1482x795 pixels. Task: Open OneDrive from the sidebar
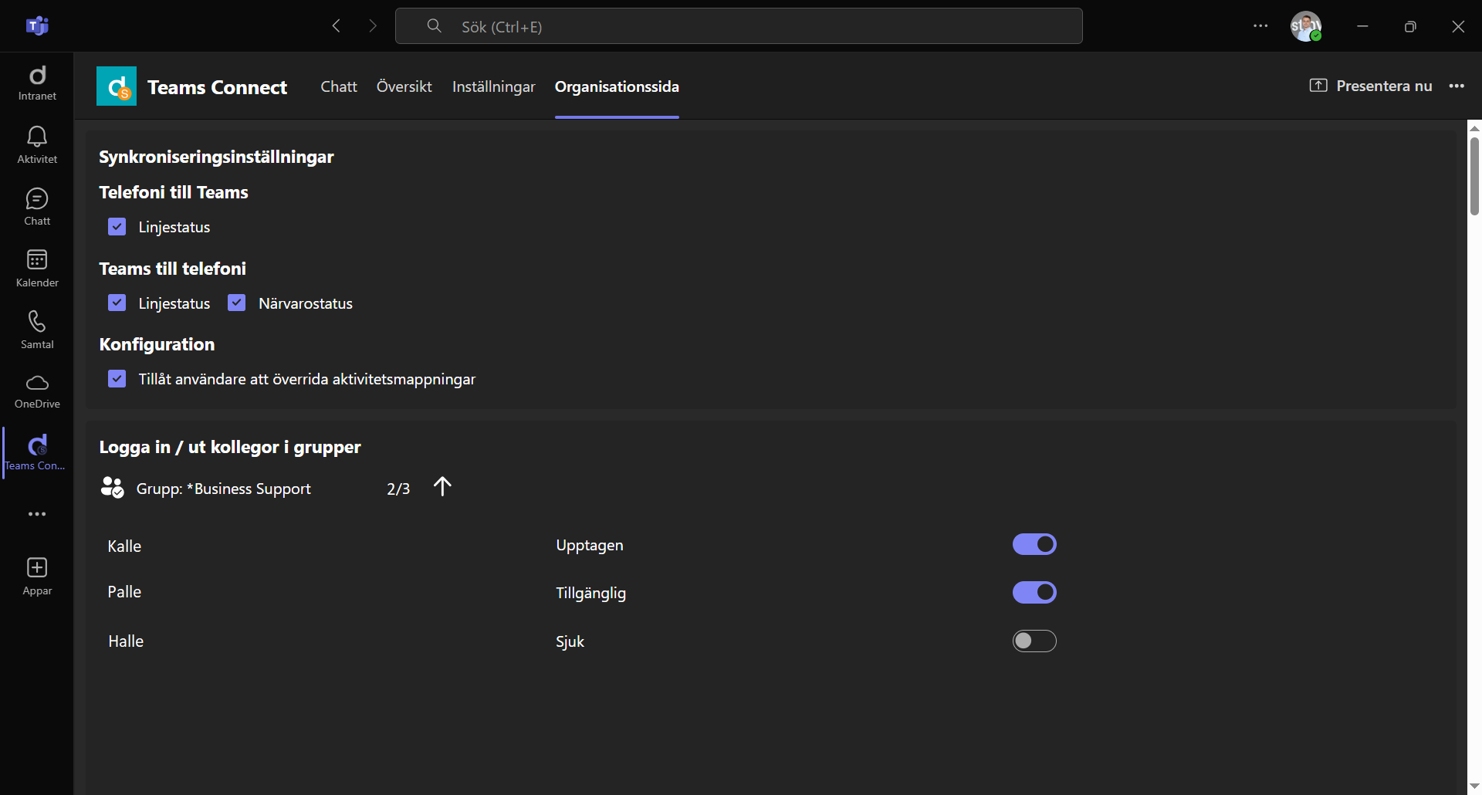coord(36,390)
